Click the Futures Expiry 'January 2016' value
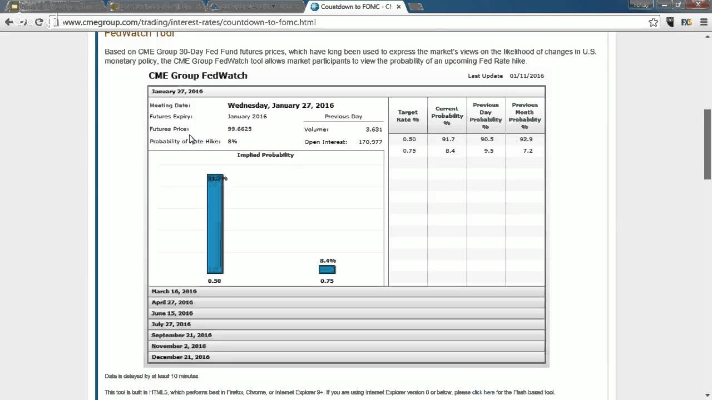This screenshot has width=712, height=400. click(x=247, y=116)
